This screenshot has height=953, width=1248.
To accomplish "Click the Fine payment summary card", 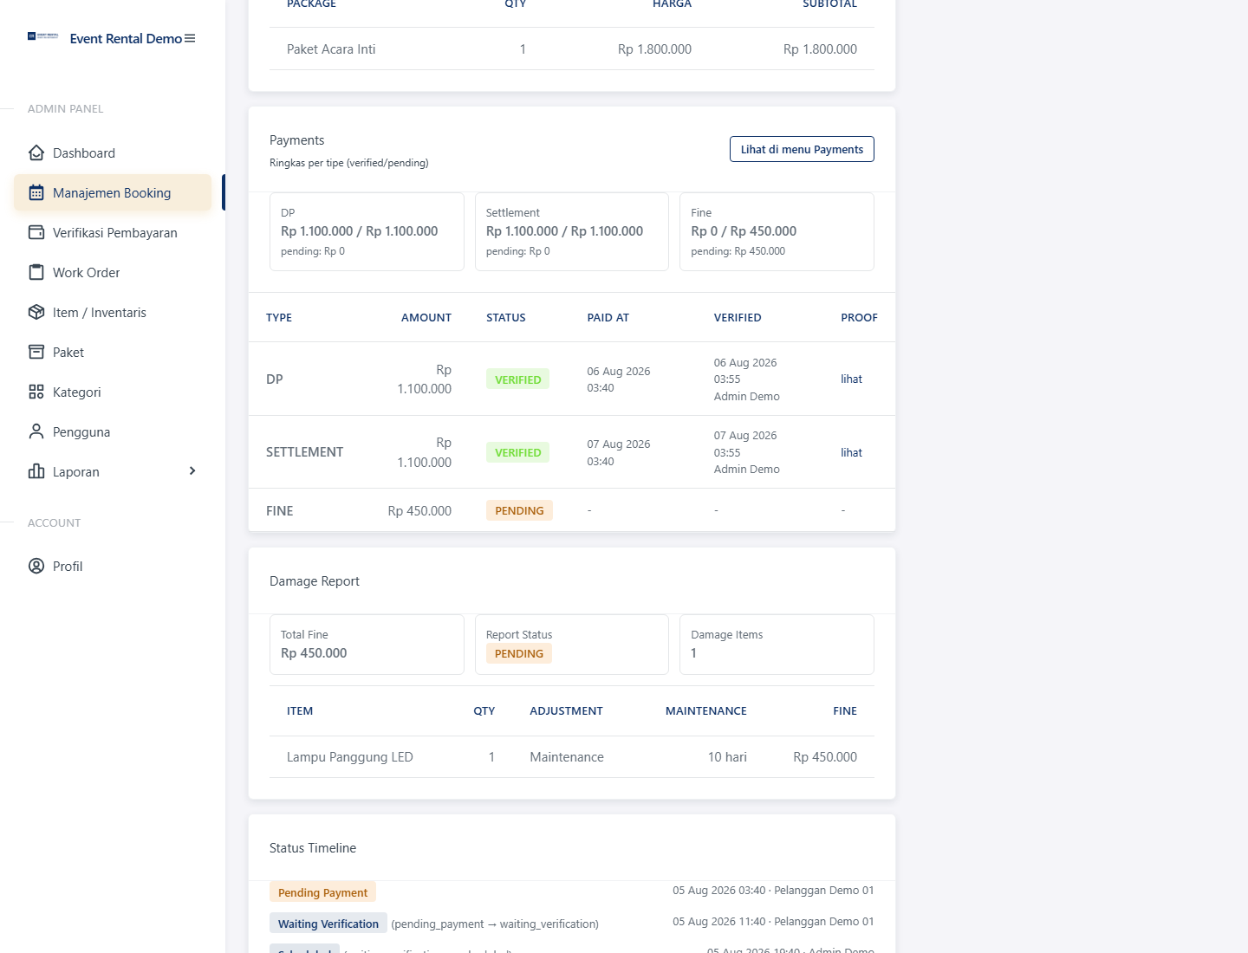I will [x=777, y=232].
